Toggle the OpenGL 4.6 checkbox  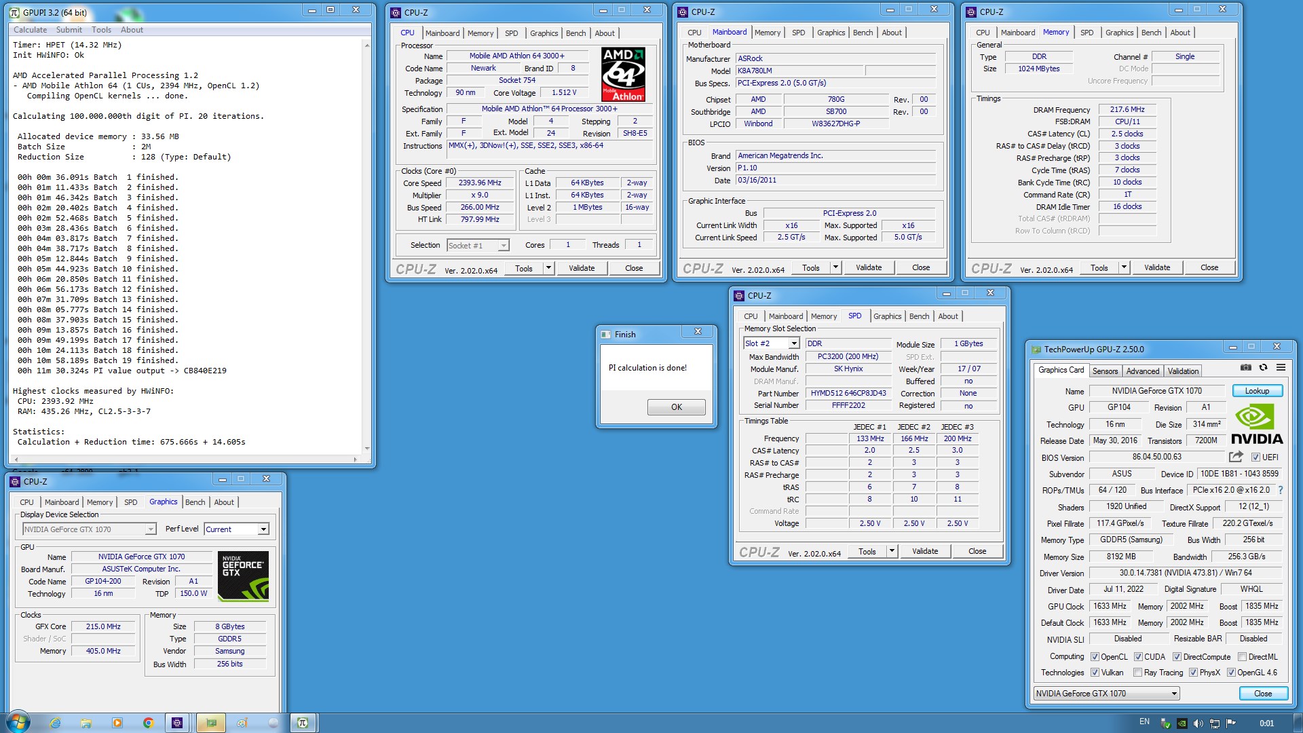click(1231, 673)
